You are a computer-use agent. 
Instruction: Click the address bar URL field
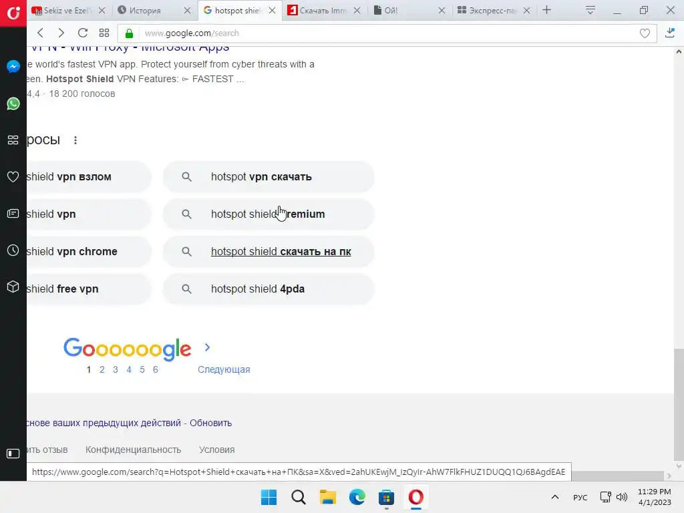tap(388, 33)
